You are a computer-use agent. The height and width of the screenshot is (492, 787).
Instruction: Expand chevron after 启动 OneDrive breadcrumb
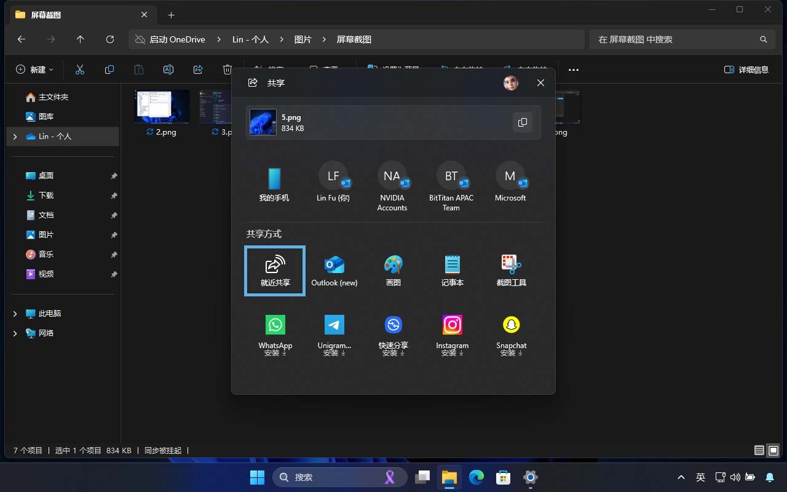(x=218, y=39)
